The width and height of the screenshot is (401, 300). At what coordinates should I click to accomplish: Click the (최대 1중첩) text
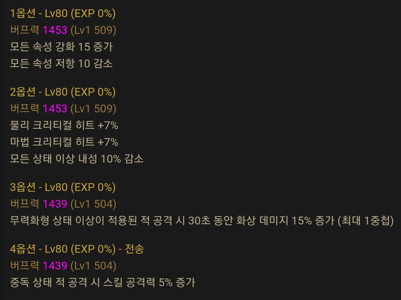[366, 221]
